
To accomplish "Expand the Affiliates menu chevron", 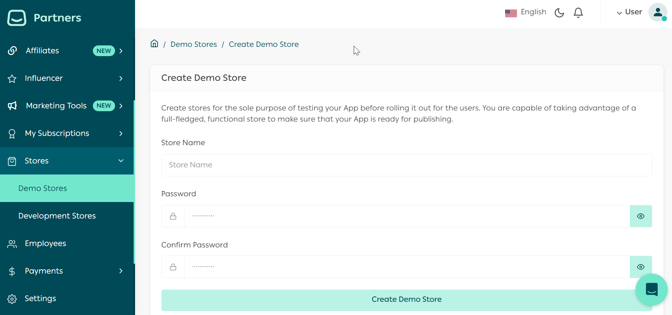I will click(x=121, y=51).
